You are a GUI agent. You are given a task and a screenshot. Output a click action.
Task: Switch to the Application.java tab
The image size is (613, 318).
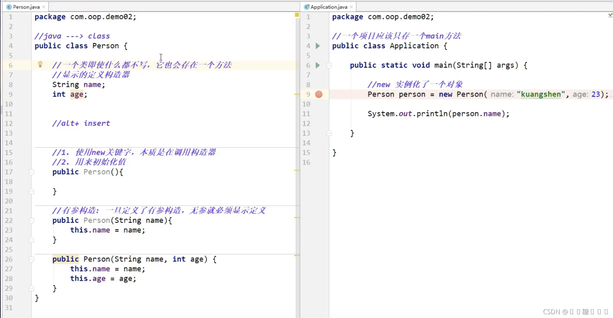(329, 7)
